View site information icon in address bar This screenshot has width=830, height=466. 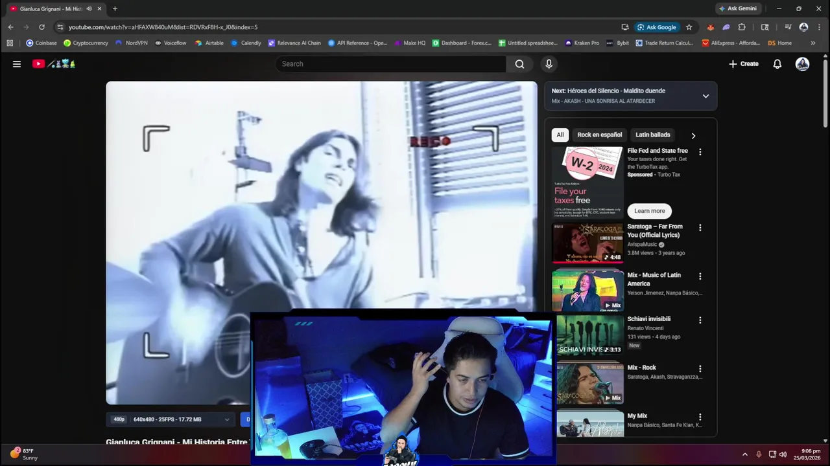(60, 27)
